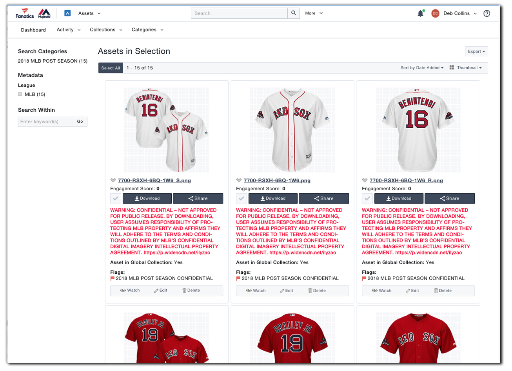Open the notifications bell

pos(420,14)
